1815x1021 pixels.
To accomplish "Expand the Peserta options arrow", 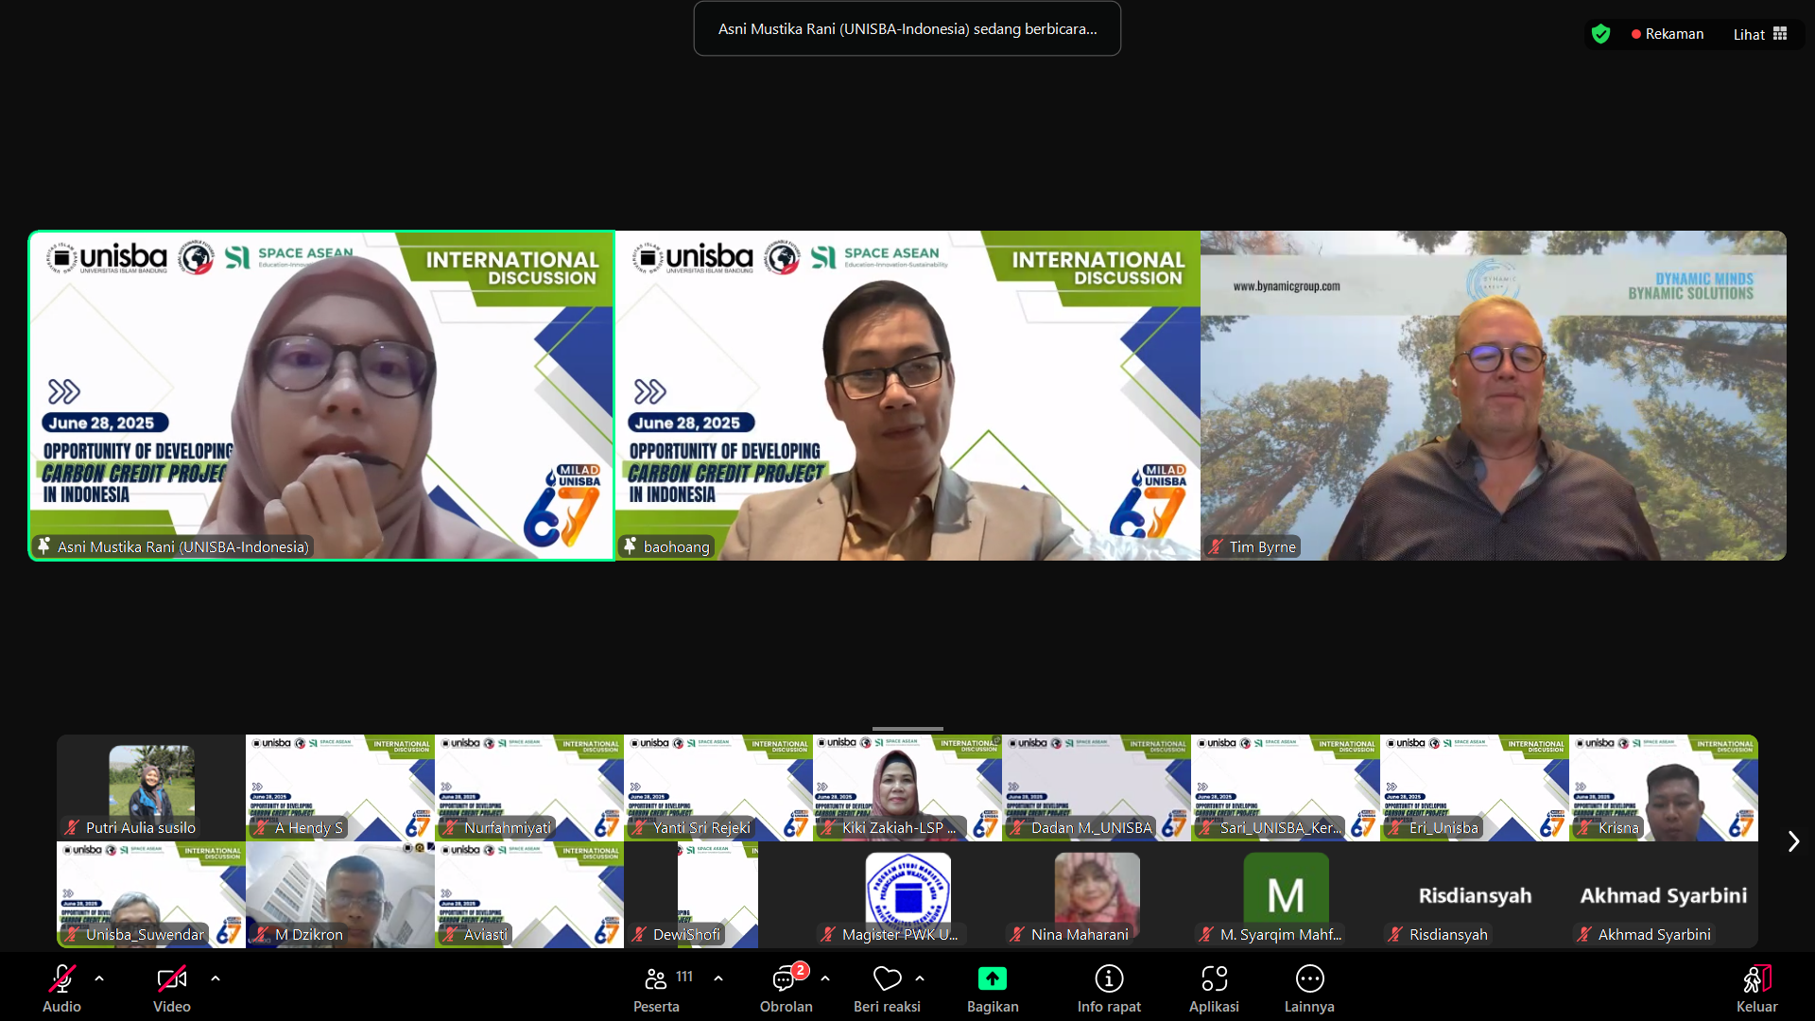I will pyautogui.click(x=718, y=978).
